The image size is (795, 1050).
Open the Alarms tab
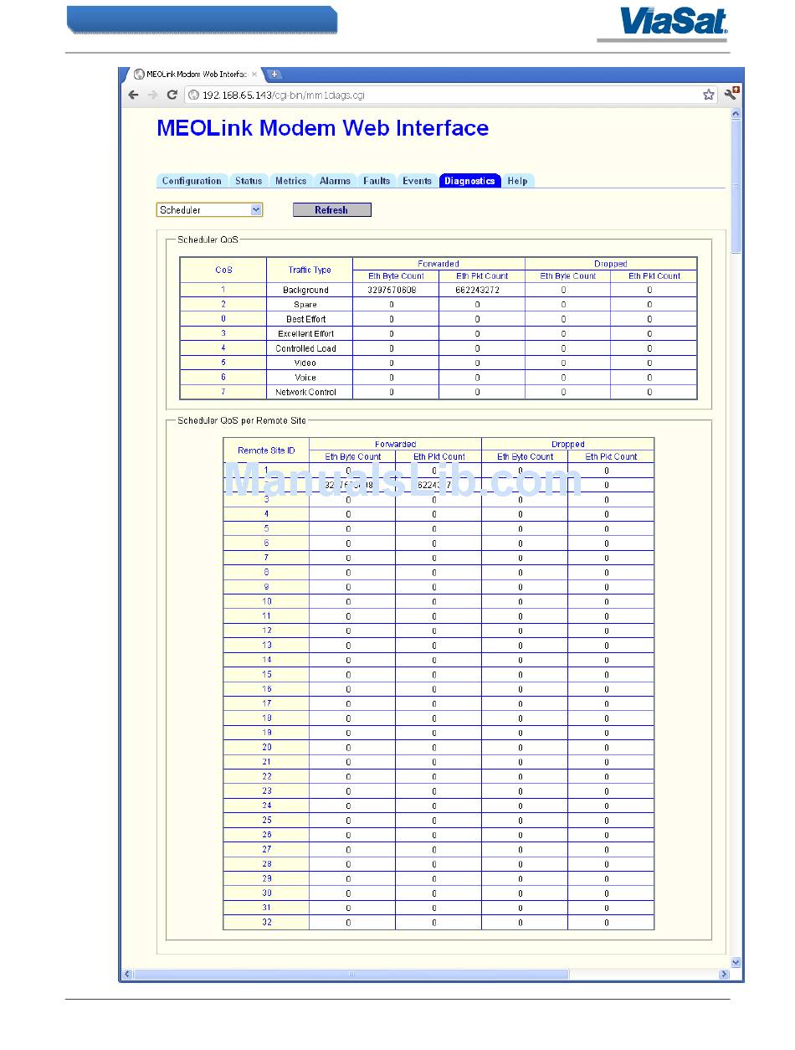335,181
